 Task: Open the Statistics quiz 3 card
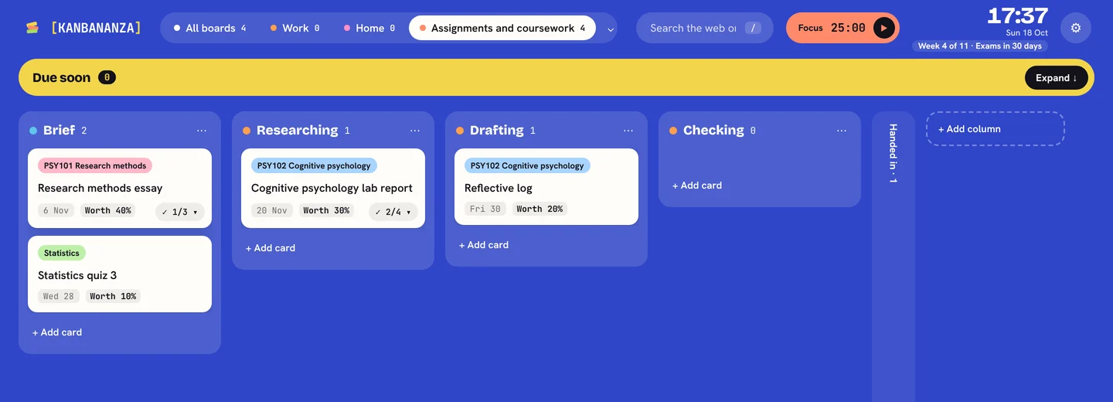[120, 274]
